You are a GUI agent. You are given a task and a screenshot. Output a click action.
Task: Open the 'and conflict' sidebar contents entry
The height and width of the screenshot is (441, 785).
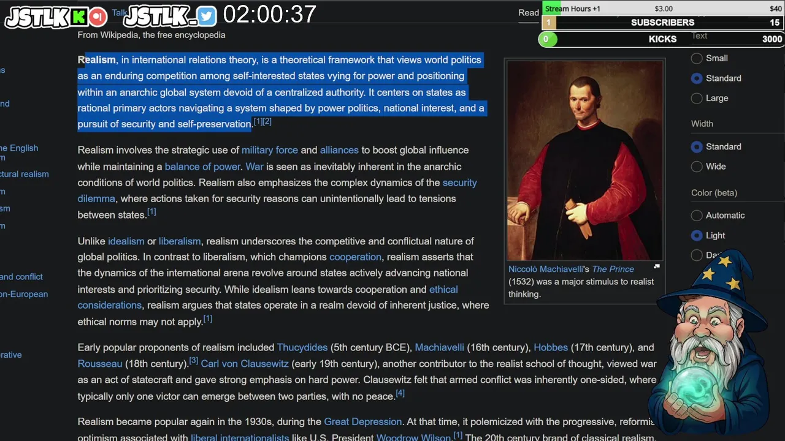click(21, 277)
